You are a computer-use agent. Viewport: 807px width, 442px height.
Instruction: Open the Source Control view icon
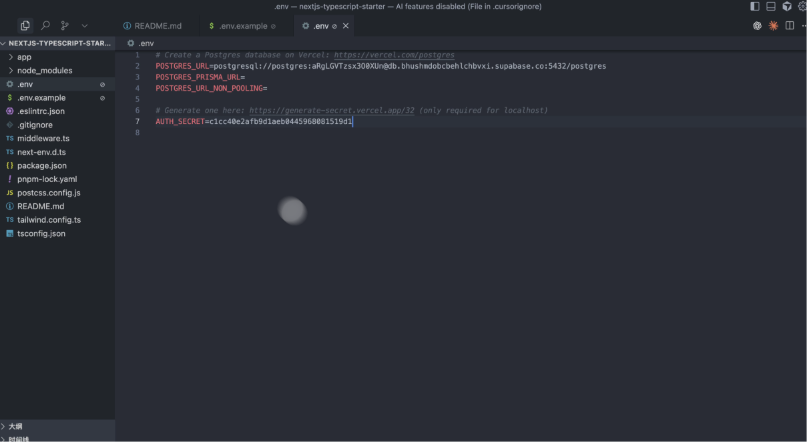pyautogui.click(x=65, y=25)
